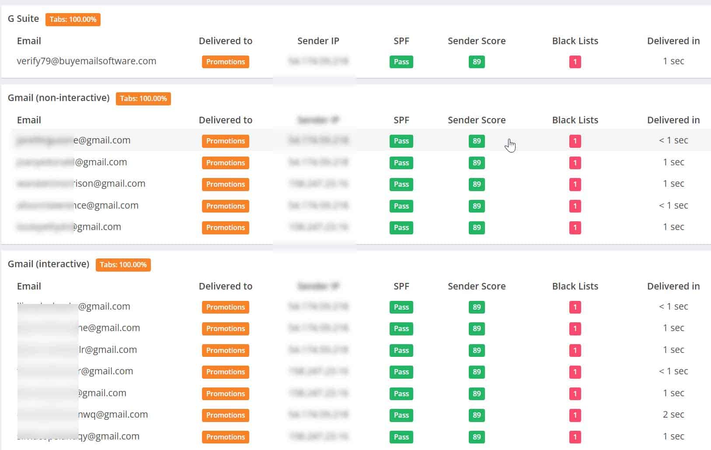Click the Promotions badge in the G Suite row
This screenshot has height=450, width=711.
tap(225, 62)
